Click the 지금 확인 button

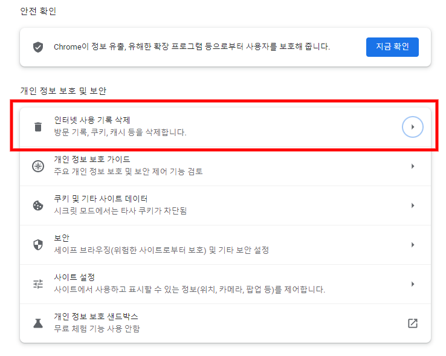coord(392,47)
